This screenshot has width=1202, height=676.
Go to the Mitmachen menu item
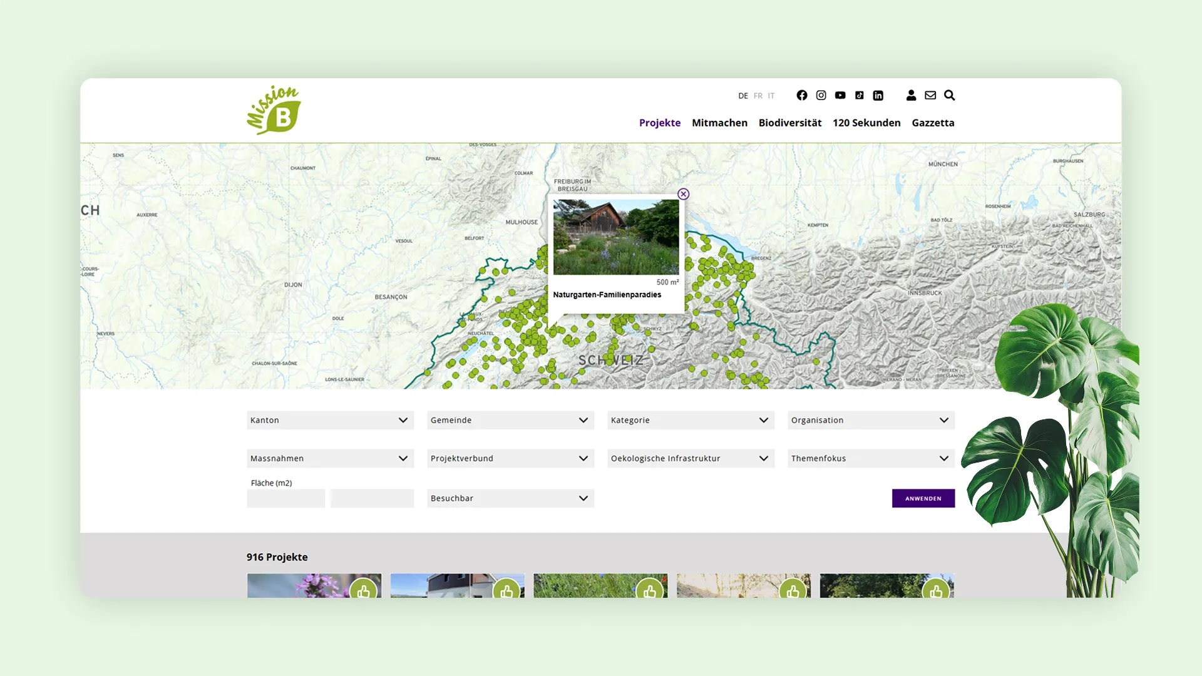point(719,123)
